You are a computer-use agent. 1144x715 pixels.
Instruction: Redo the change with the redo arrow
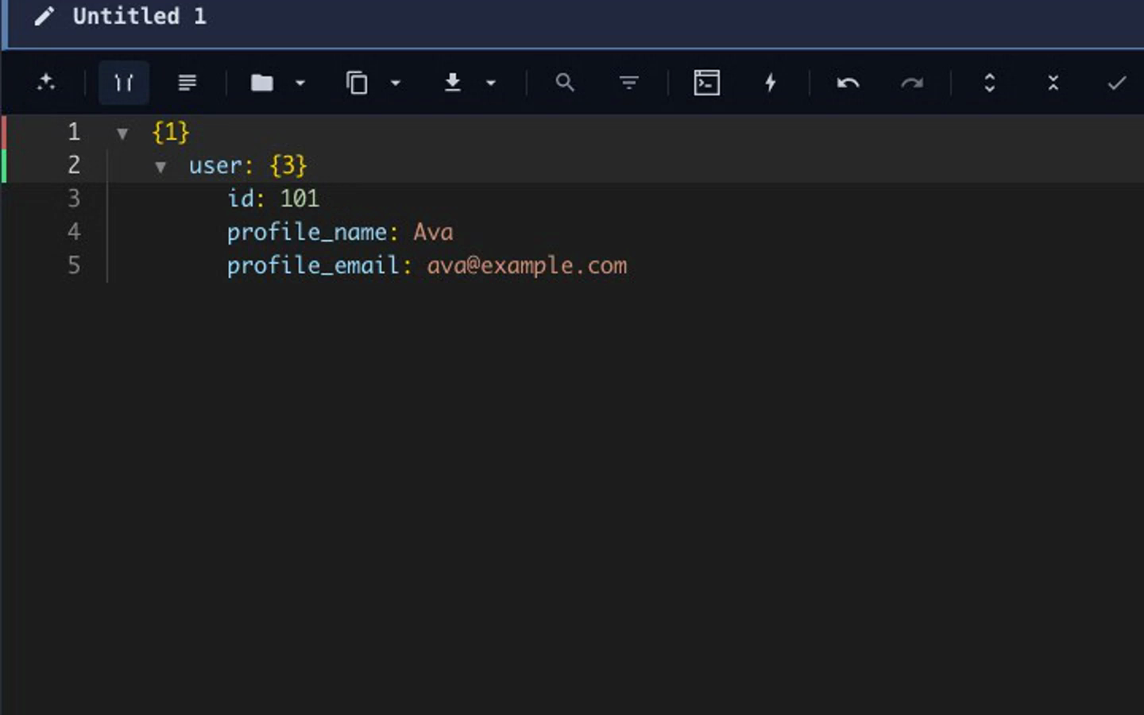tap(911, 83)
